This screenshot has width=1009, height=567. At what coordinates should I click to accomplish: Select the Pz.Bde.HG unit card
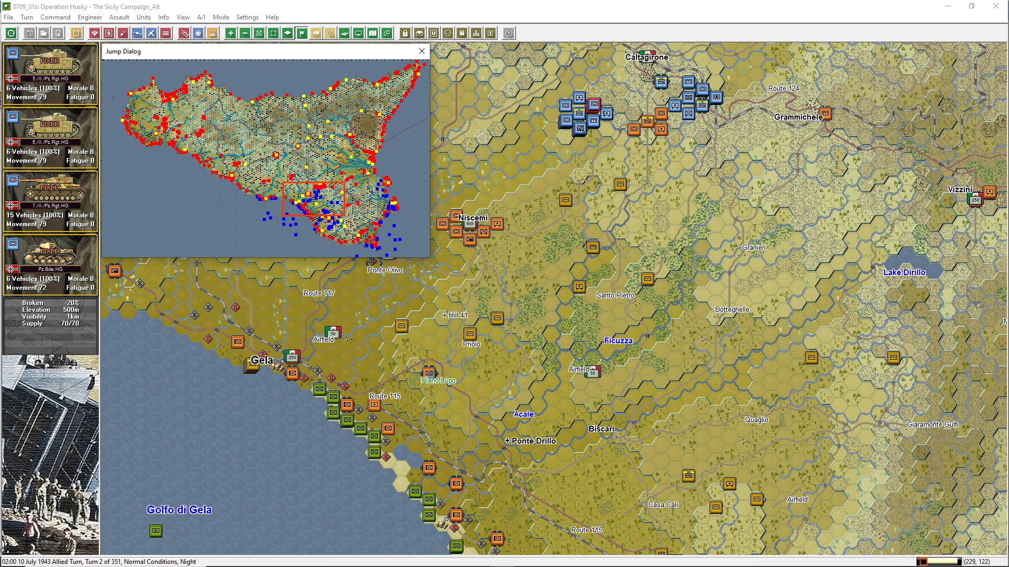[50, 265]
